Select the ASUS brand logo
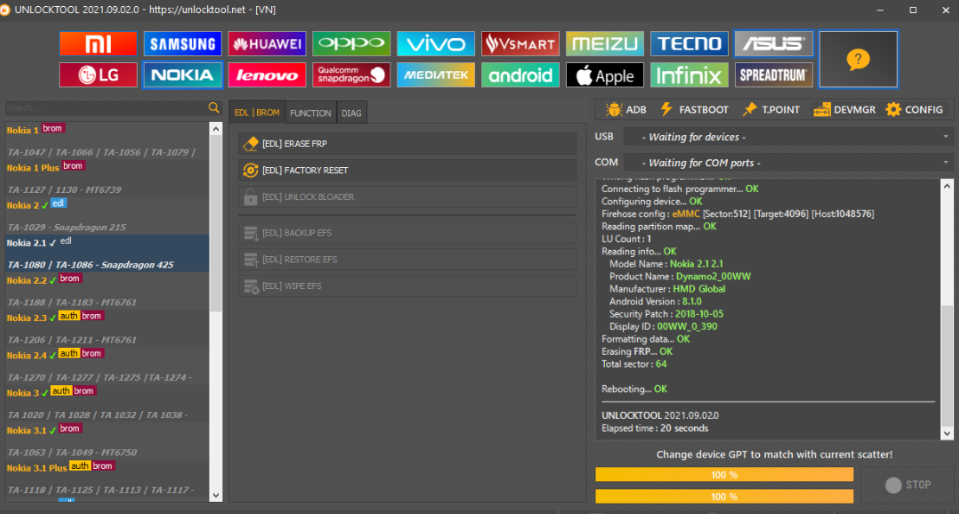Image resolution: width=959 pixels, height=514 pixels. pyautogui.click(x=773, y=44)
